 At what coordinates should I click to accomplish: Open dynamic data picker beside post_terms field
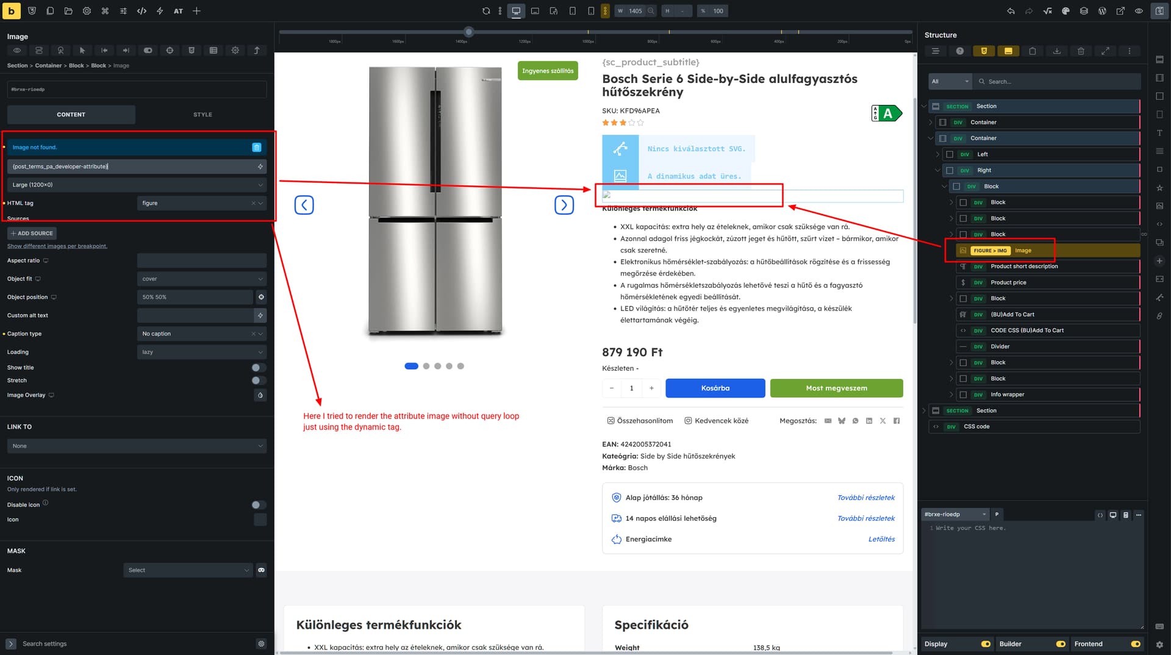click(x=260, y=166)
